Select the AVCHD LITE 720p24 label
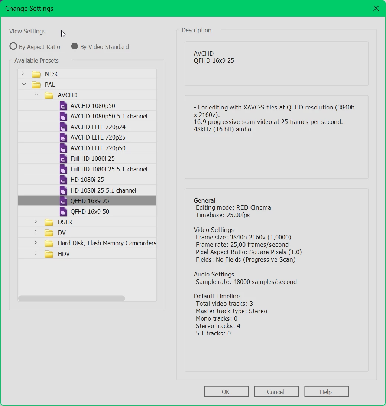 tap(98, 127)
